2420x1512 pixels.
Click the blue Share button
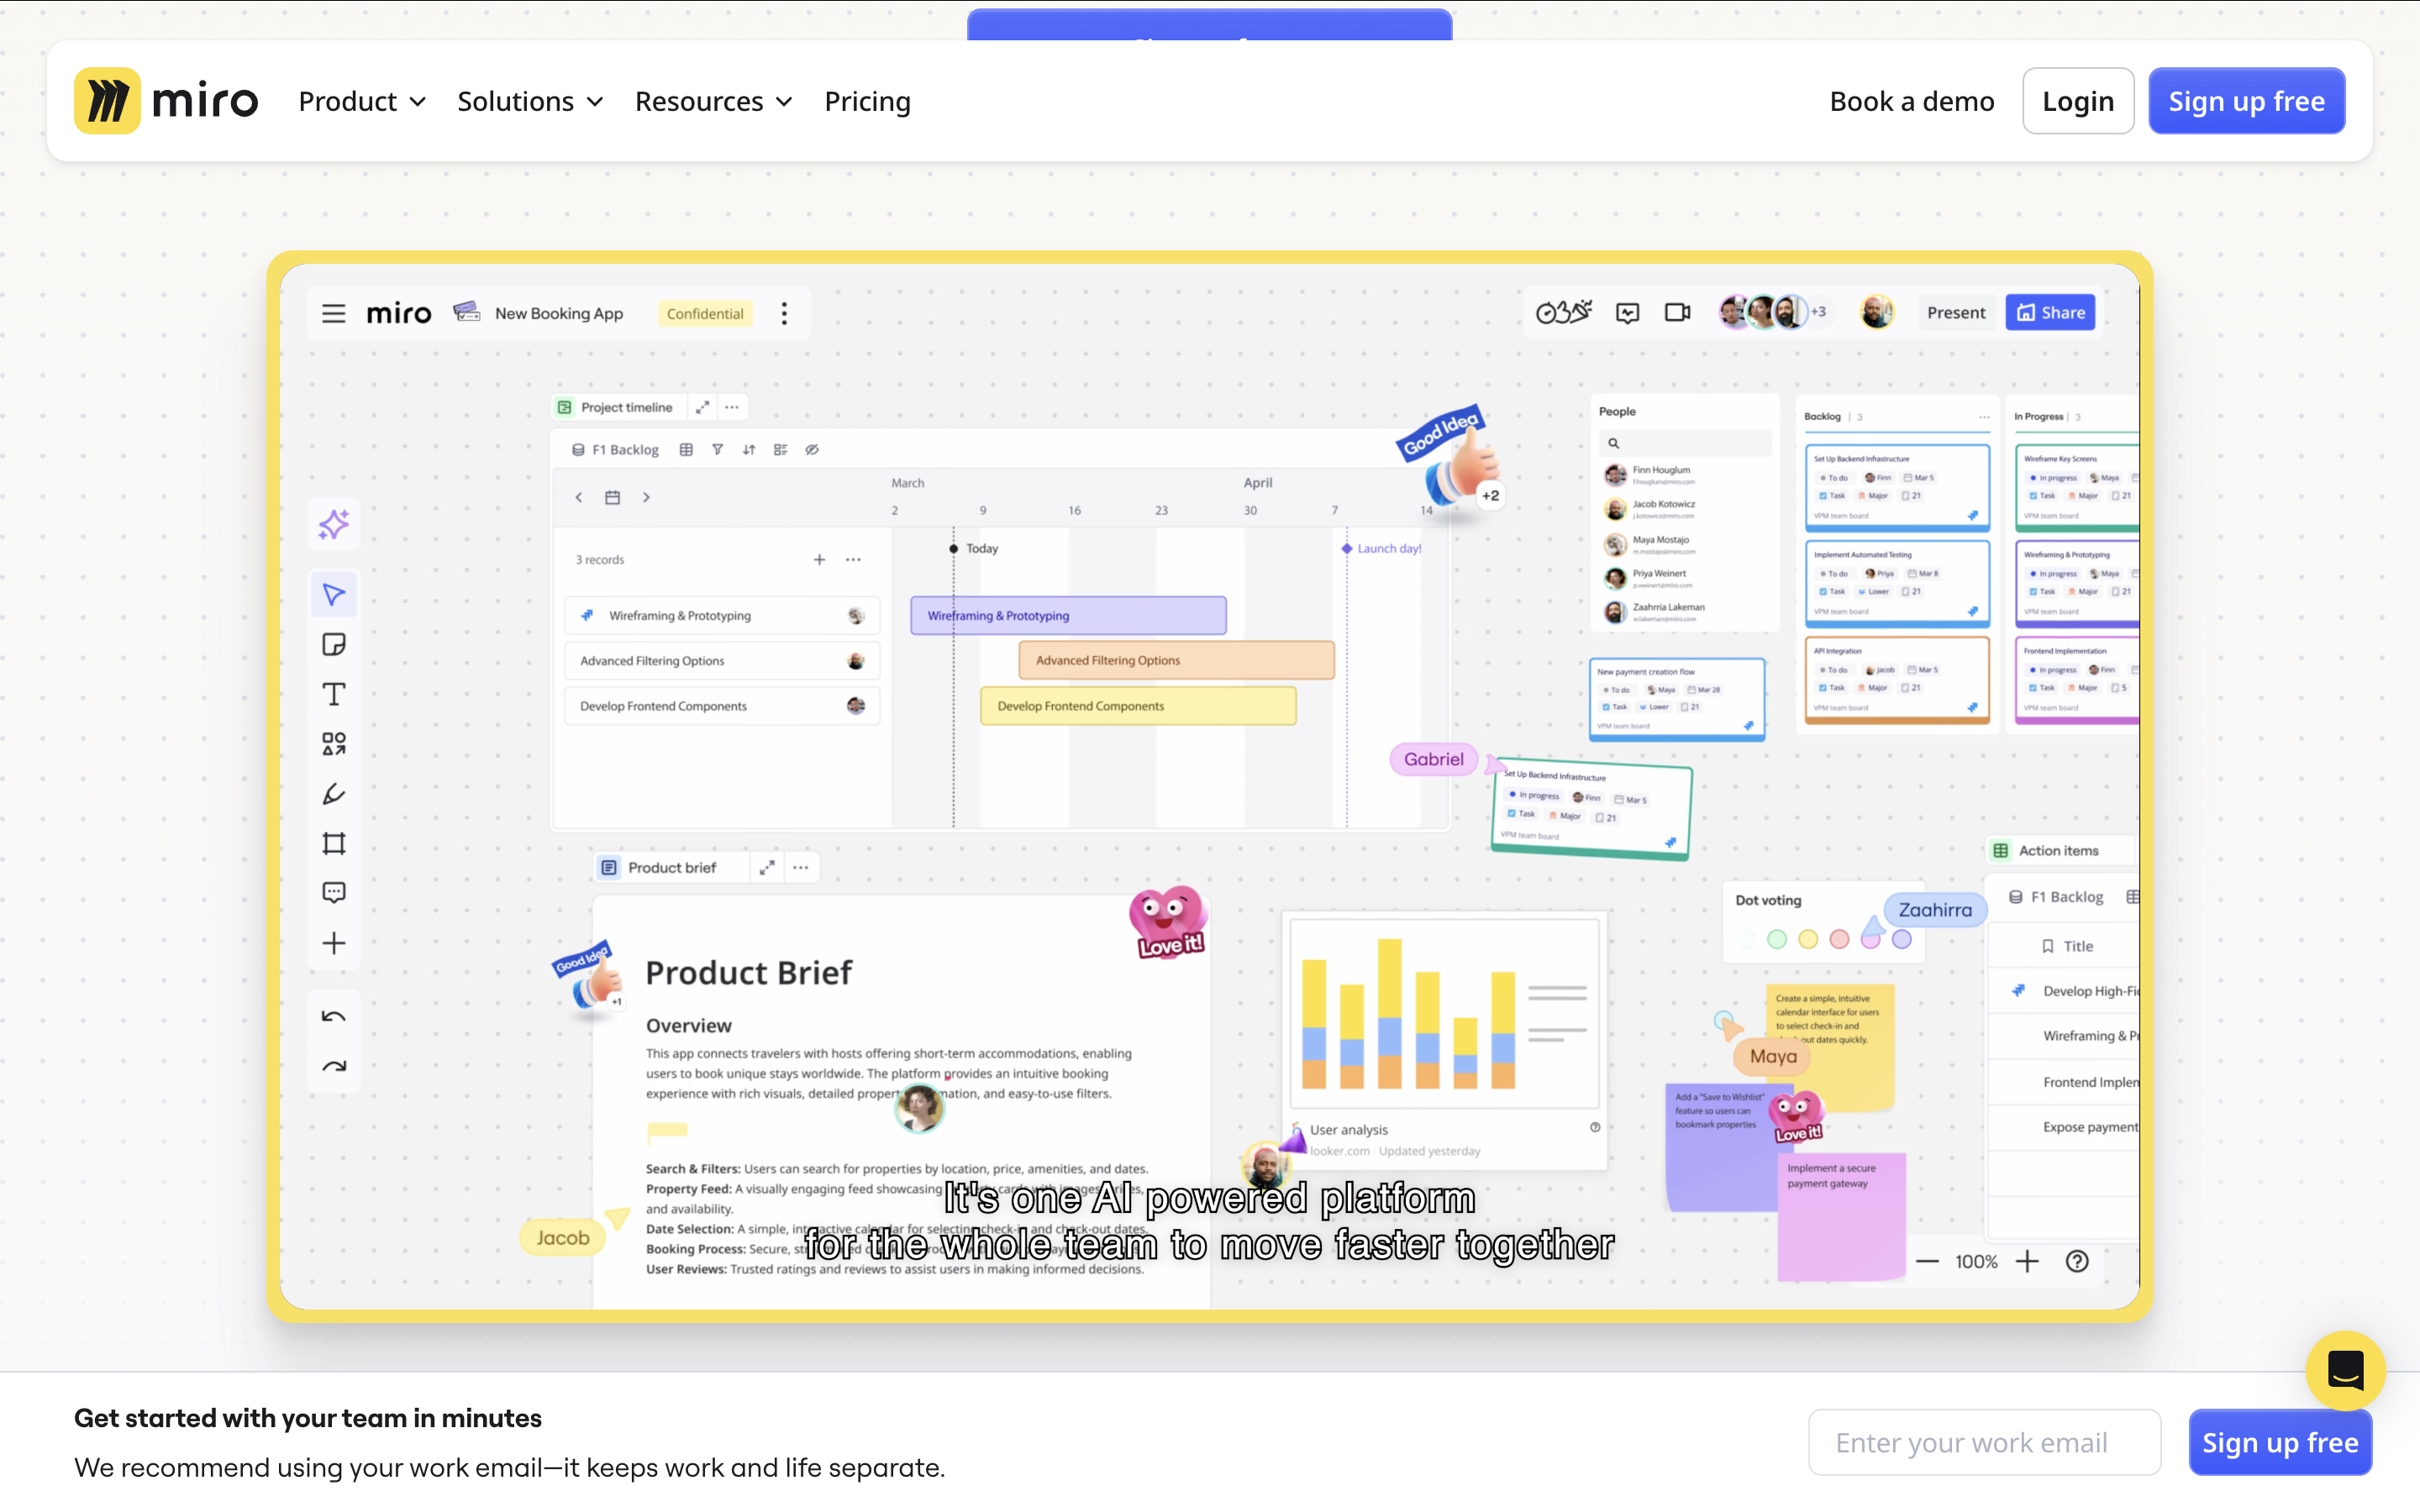pyautogui.click(x=2050, y=313)
